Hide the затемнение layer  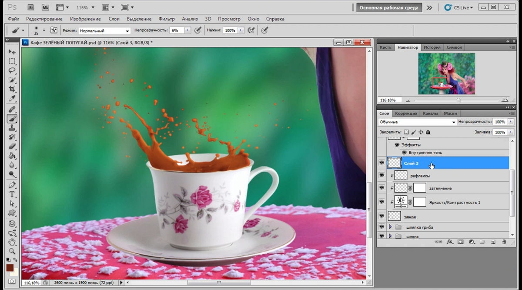click(x=382, y=188)
